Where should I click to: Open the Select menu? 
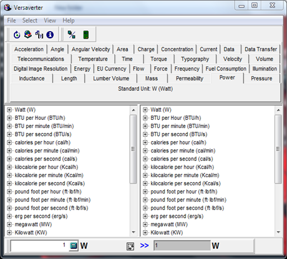(x=30, y=21)
